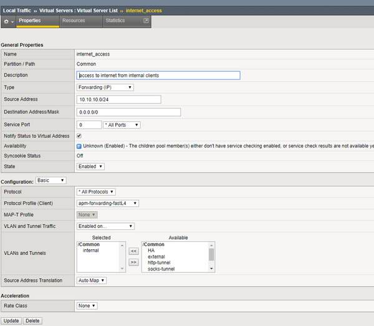Toggle Notify Status to Virtual Address checkbox

point(79,136)
